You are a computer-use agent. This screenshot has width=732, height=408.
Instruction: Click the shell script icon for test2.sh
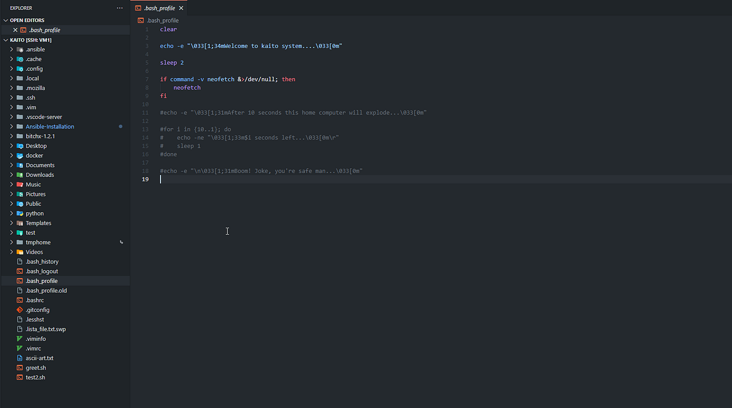click(x=18, y=377)
